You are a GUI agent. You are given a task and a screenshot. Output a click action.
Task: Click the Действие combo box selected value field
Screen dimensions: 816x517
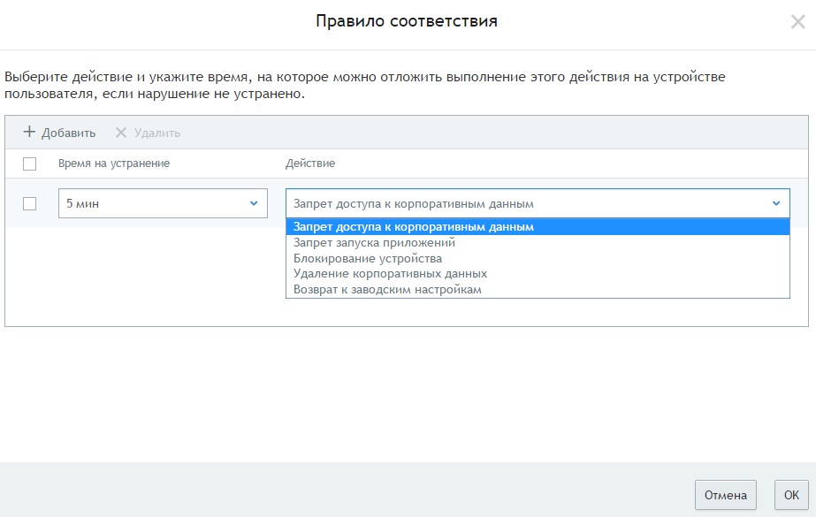click(528, 203)
